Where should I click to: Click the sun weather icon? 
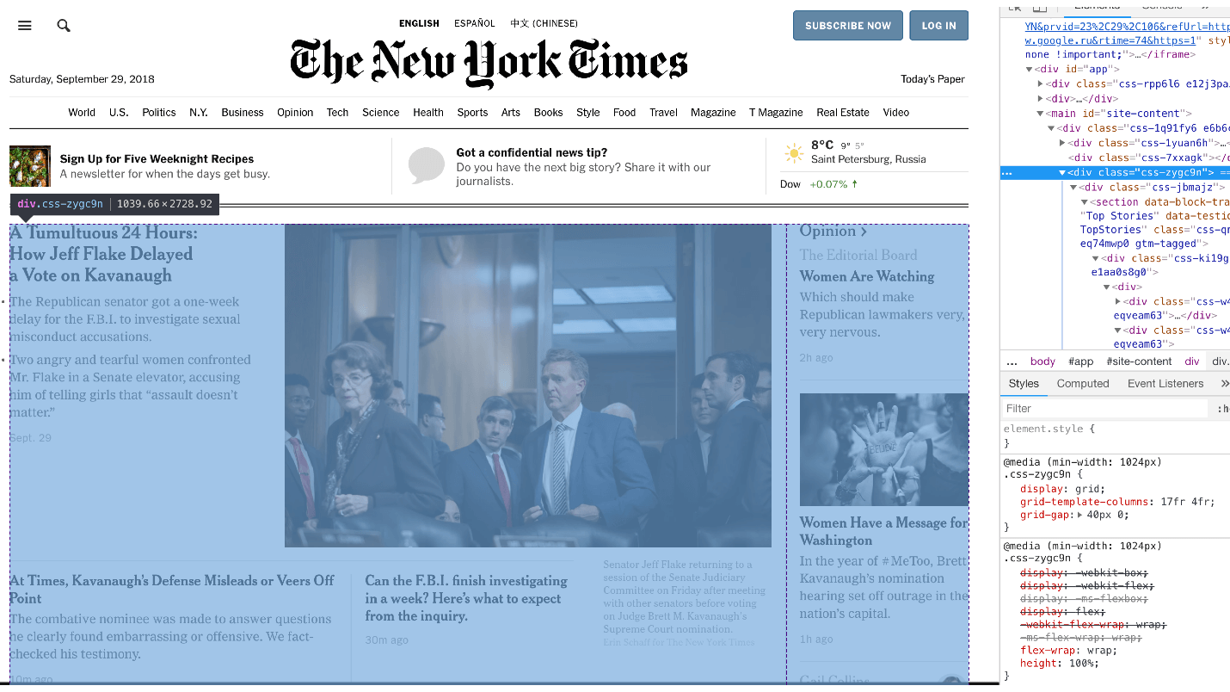[x=793, y=154]
